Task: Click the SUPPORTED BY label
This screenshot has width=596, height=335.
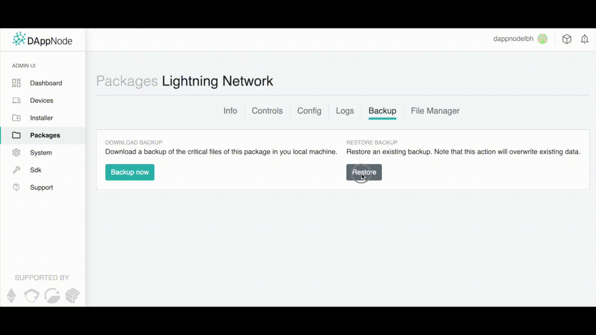Action: click(42, 278)
